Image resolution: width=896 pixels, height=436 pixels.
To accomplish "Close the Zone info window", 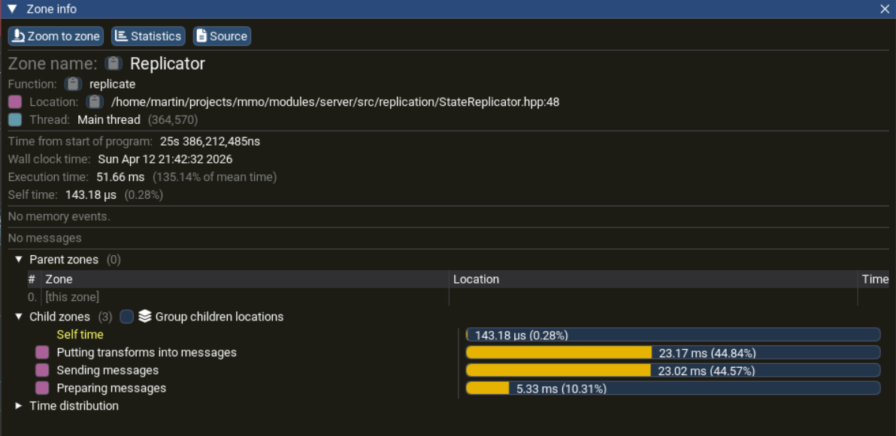I will (x=885, y=9).
